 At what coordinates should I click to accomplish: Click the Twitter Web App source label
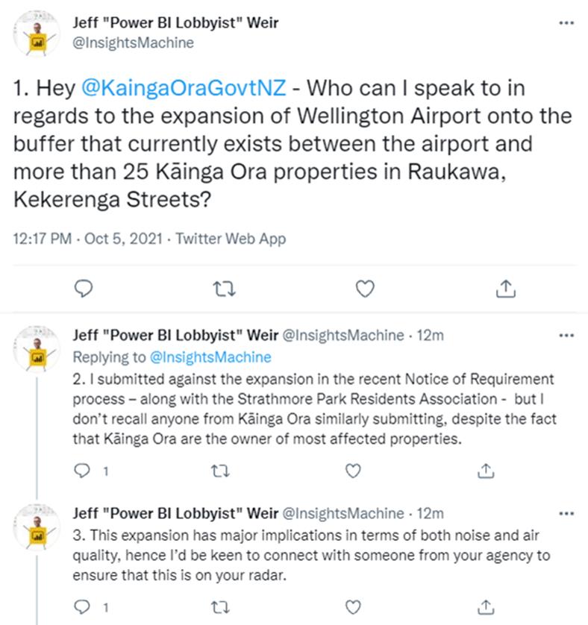click(230, 239)
